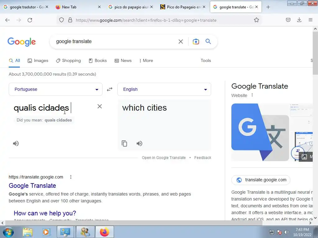The image size is (318, 238).
Task: Open the Google Translate search result link
Action: tap(32, 186)
